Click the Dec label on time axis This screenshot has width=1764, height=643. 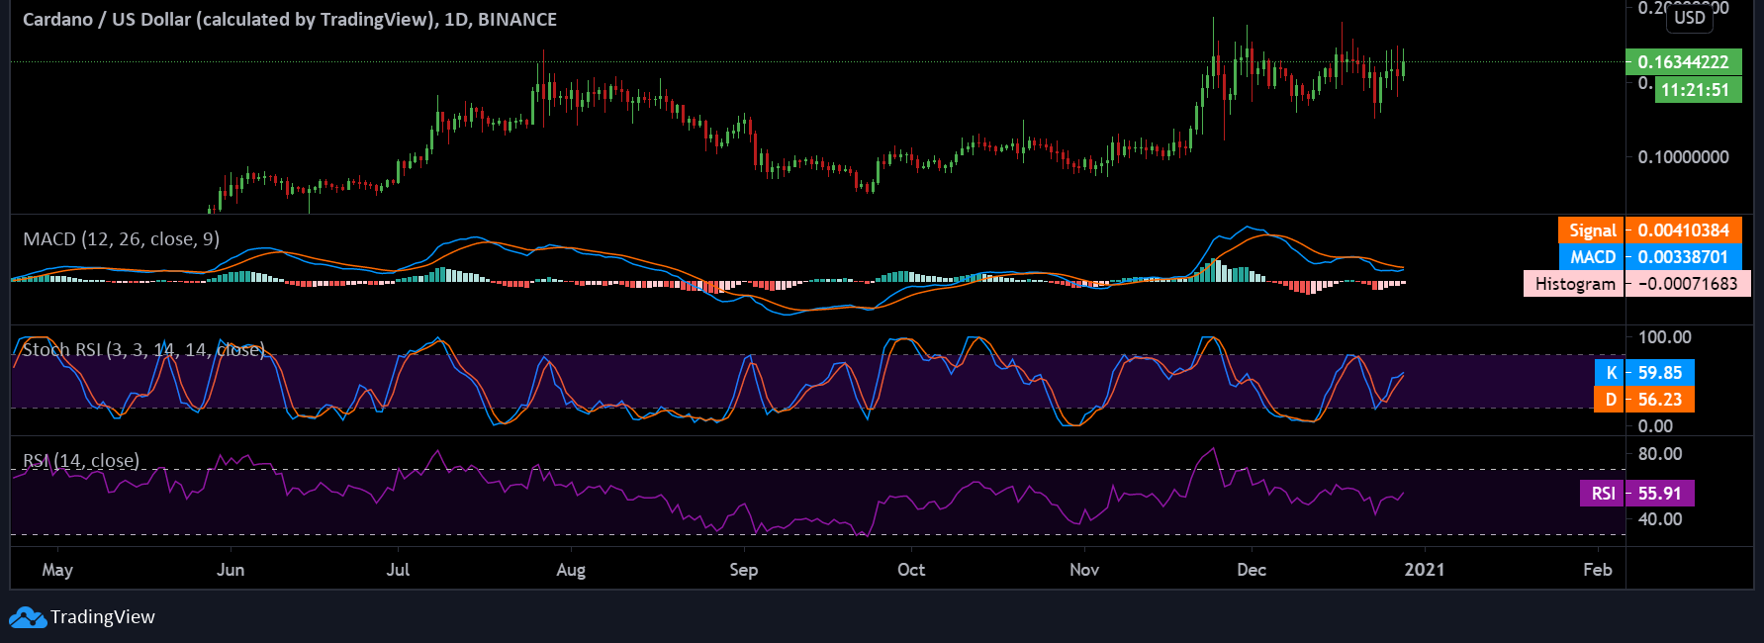(x=1252, y=570)
